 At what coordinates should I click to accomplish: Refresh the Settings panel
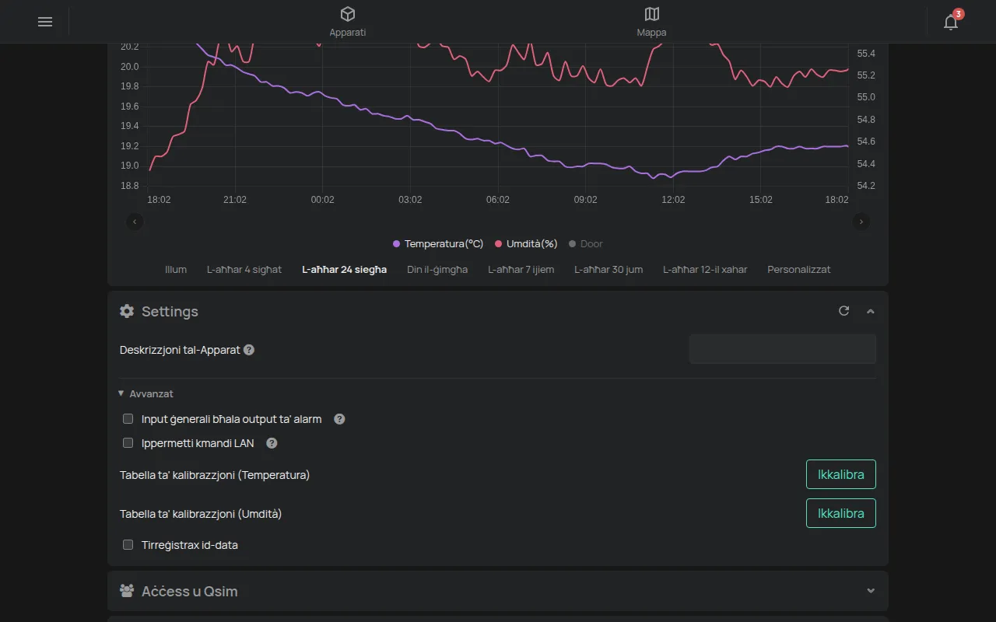point(843,311)
